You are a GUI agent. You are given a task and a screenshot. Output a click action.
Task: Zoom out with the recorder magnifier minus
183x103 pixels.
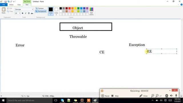(157, 96)
